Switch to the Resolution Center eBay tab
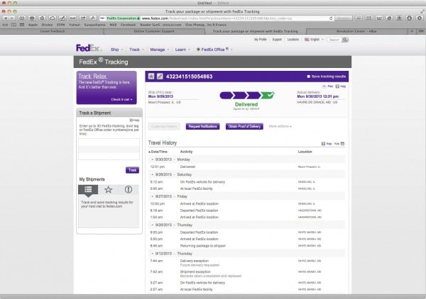This screenshot has width=426, height=299. click(x=356, y=31)
